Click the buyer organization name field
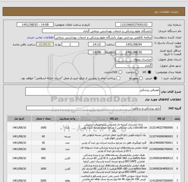 click(97, 31)
